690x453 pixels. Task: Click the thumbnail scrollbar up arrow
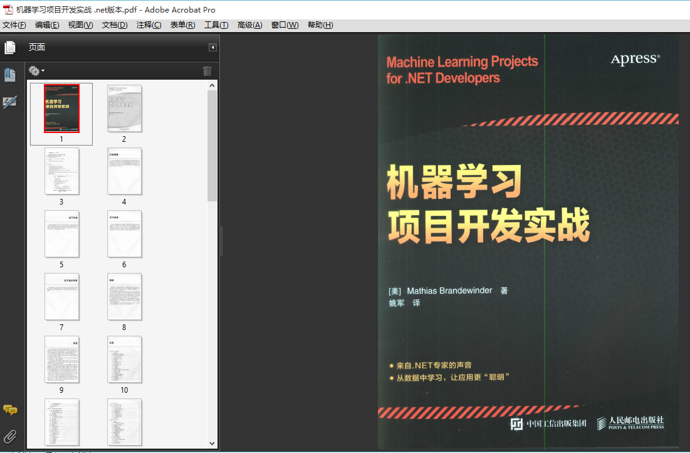[x=212, y=85]
